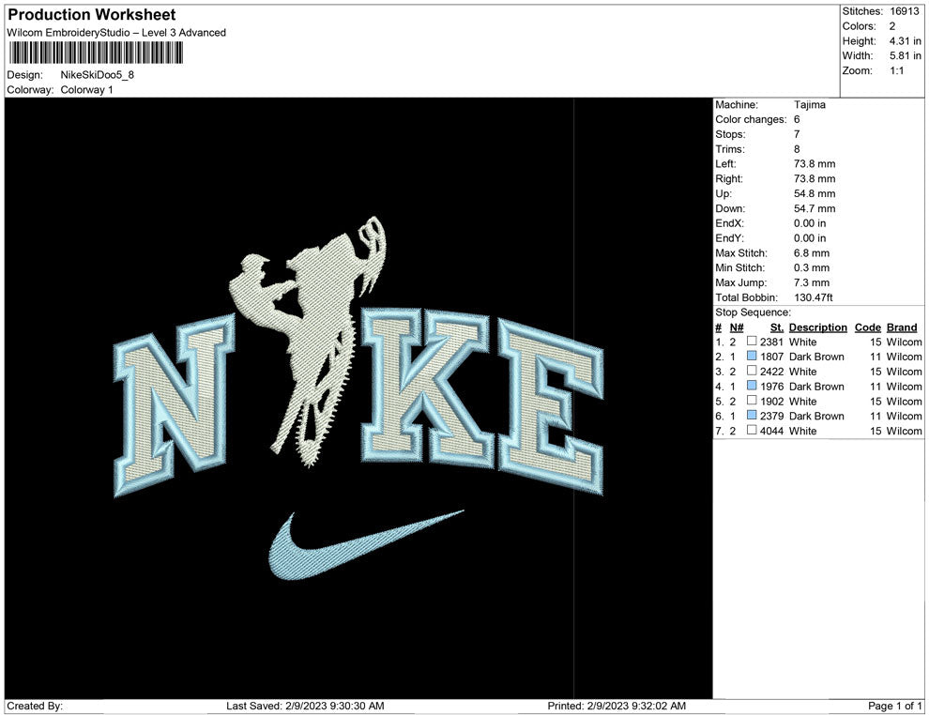Click the blue swatch in stop row 2
This screenshot has height=715, width=929.
752,356
